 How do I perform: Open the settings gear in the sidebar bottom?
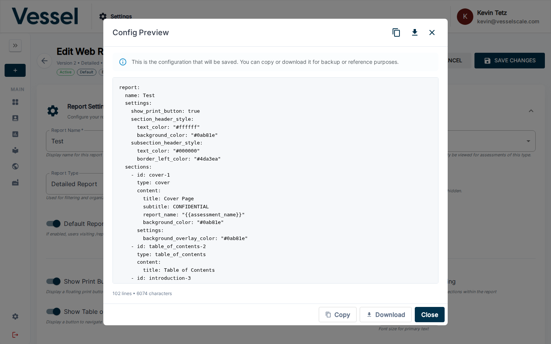pyautogui.click(x=15, y=316)
